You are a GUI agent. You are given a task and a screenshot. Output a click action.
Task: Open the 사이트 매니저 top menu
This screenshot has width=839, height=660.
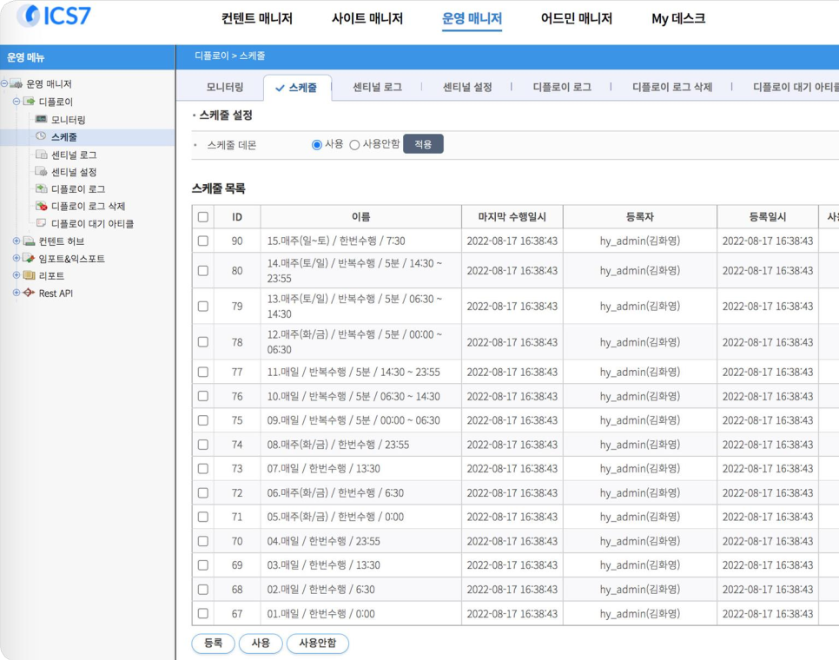367,18
